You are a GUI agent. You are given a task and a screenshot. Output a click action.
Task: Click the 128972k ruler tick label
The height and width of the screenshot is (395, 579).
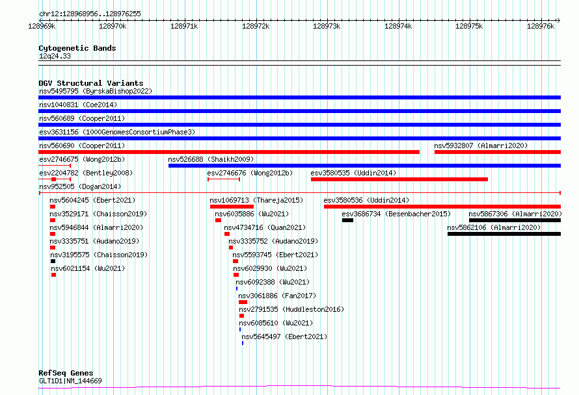256,26
